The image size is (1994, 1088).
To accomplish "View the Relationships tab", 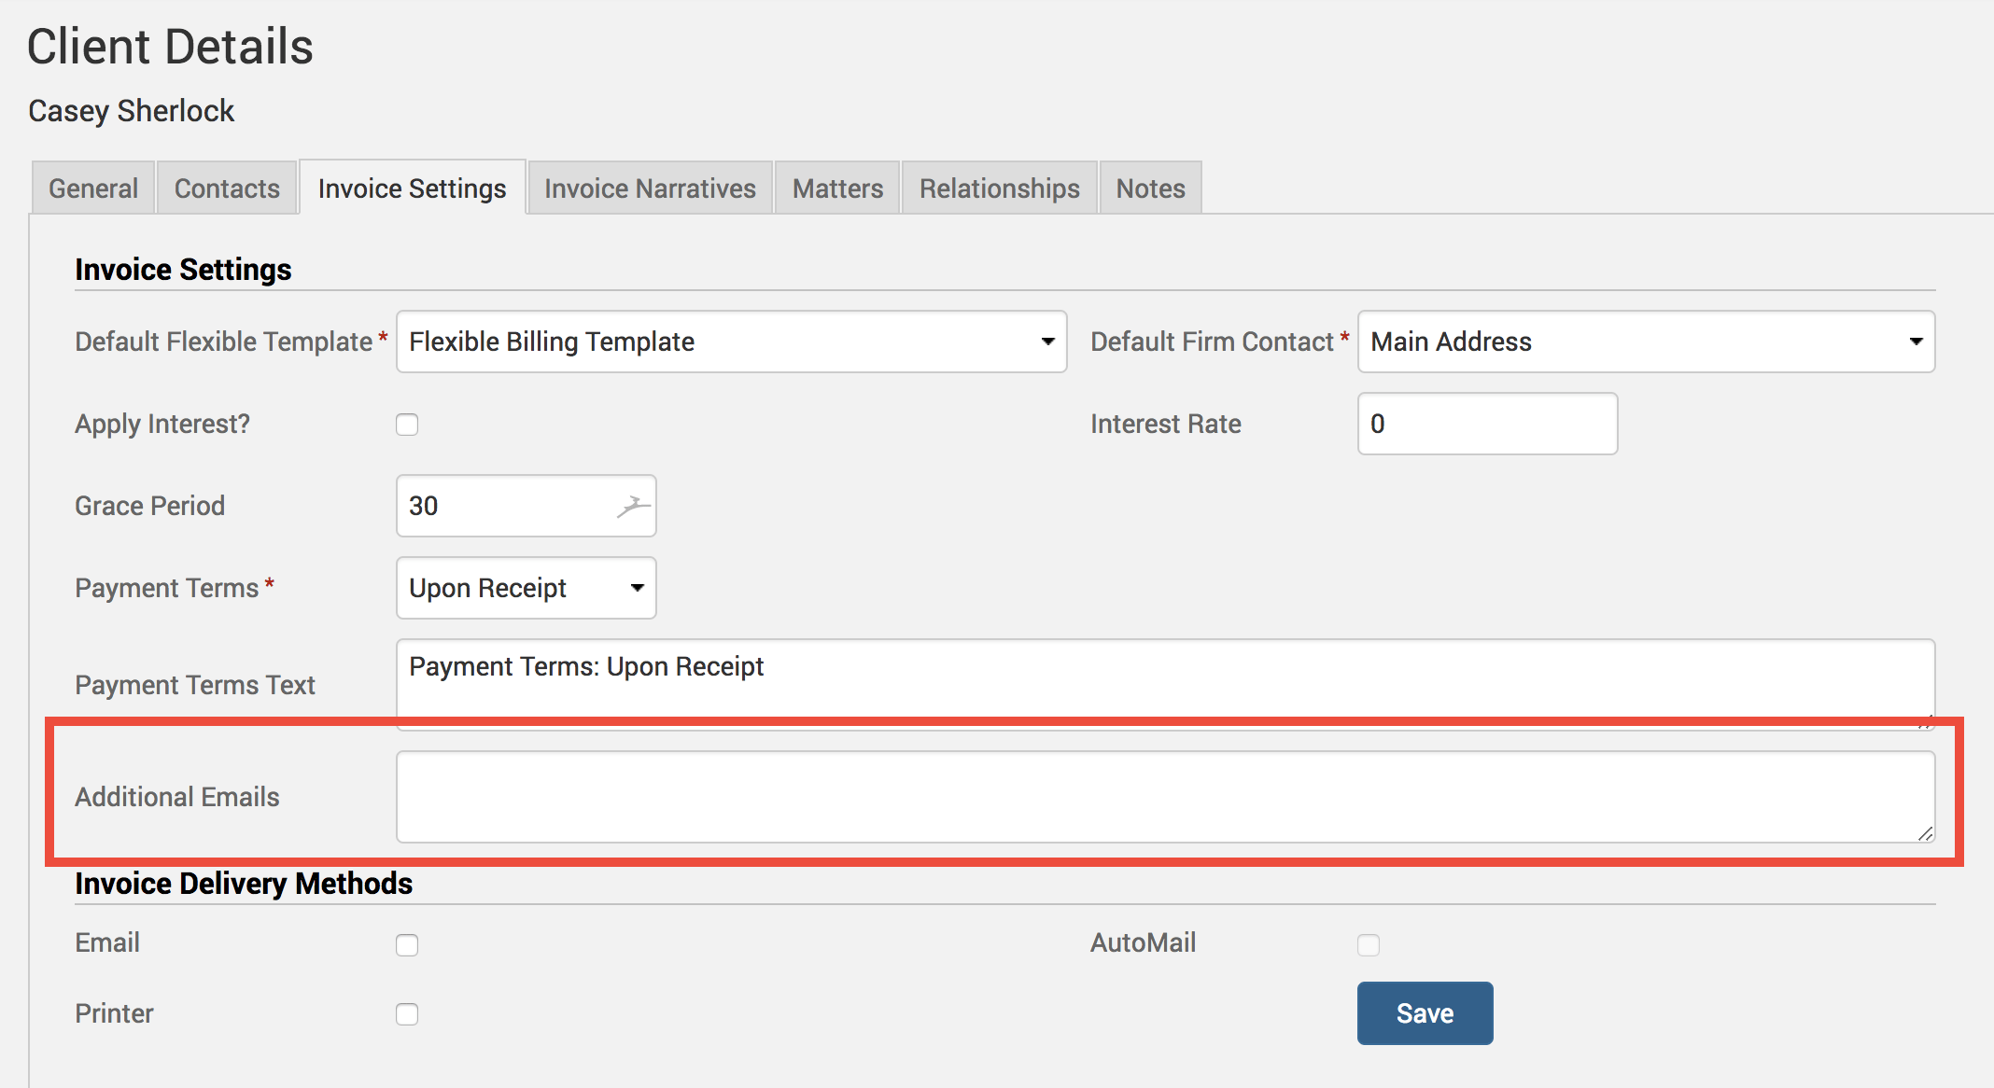I will tap(999, 188).
